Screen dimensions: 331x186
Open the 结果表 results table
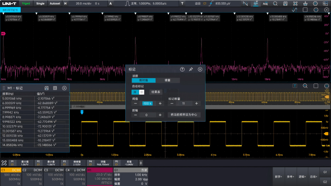pyautogui.click(x=156, y=92)
